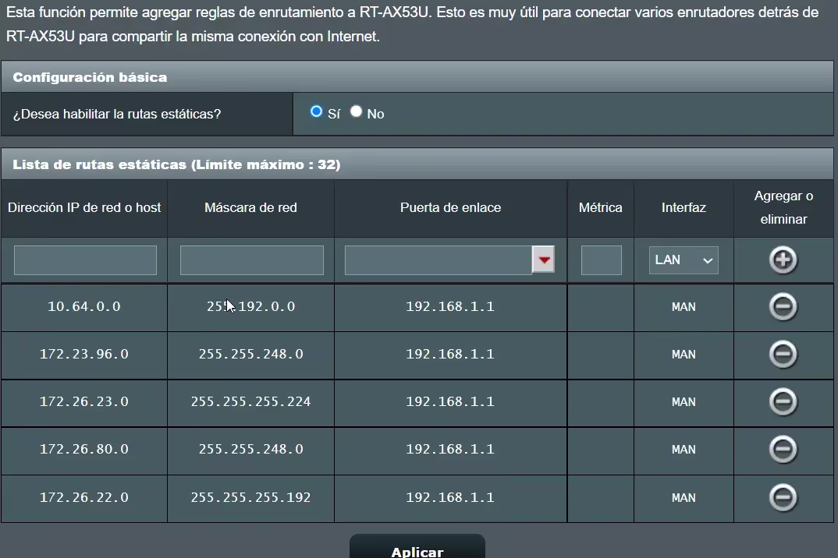This screenshot has height=558, width=838.
Task: Delete the 172.26.80.0 route entry
Action: (x=783, y=449)
